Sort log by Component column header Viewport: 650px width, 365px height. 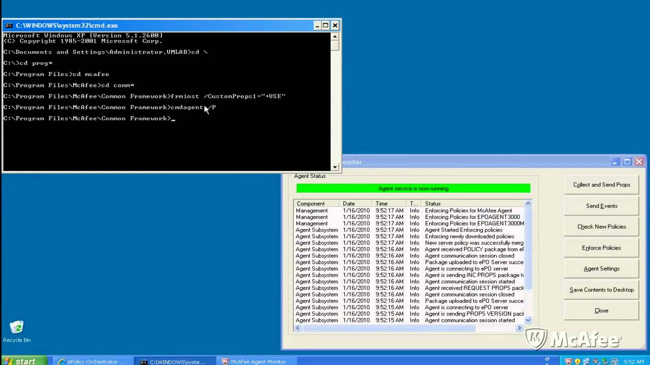point(317,203)
